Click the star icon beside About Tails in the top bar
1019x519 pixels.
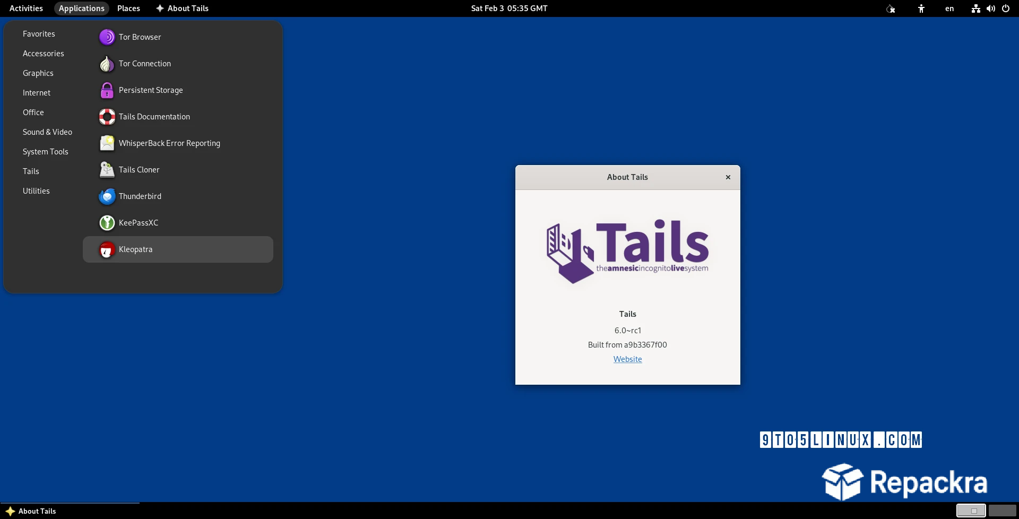pyautogui.click(x=160, y=8)
